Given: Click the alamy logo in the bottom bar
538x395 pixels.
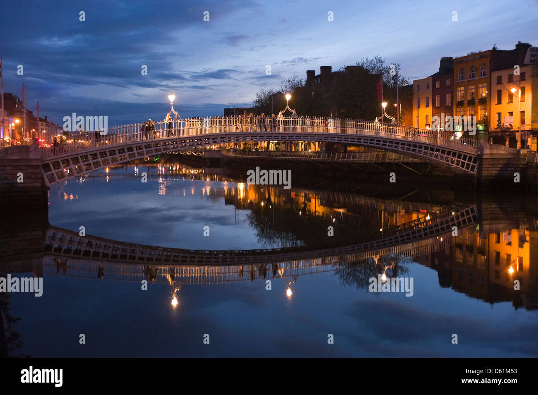Looking at the screenshot, I should pyautogui.click(x=42, y=376).
